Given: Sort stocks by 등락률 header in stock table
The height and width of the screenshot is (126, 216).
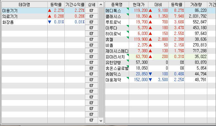Looking at the screenshot, I should [177, 5].
